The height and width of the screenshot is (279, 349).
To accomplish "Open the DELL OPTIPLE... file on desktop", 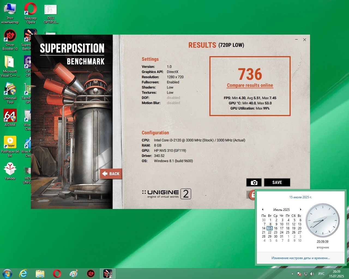I will coord(51,13).
